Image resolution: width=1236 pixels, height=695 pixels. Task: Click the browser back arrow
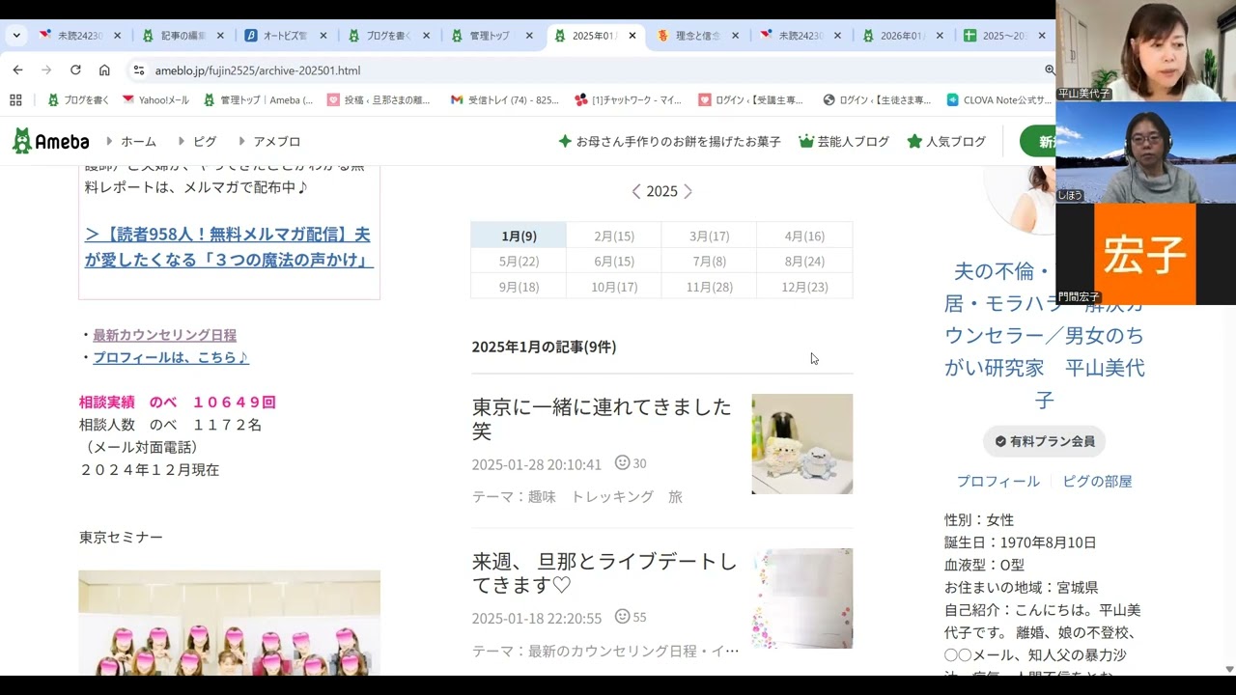(17, 70)
